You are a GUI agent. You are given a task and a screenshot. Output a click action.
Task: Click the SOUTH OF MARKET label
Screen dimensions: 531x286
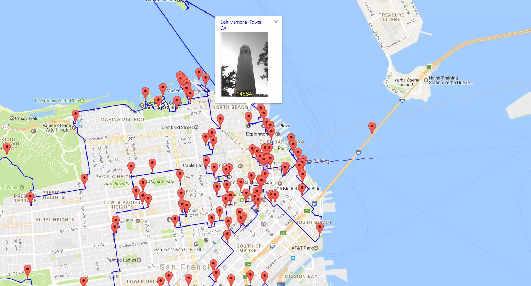click(x=249, y=248)
